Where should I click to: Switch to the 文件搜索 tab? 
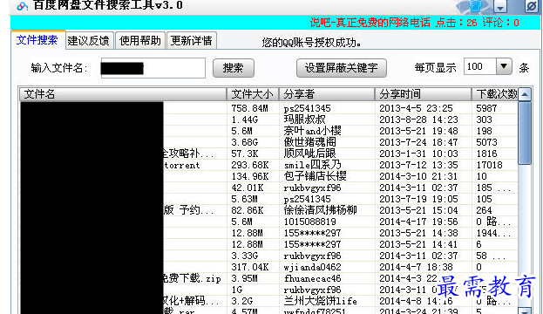click(37, 40)
